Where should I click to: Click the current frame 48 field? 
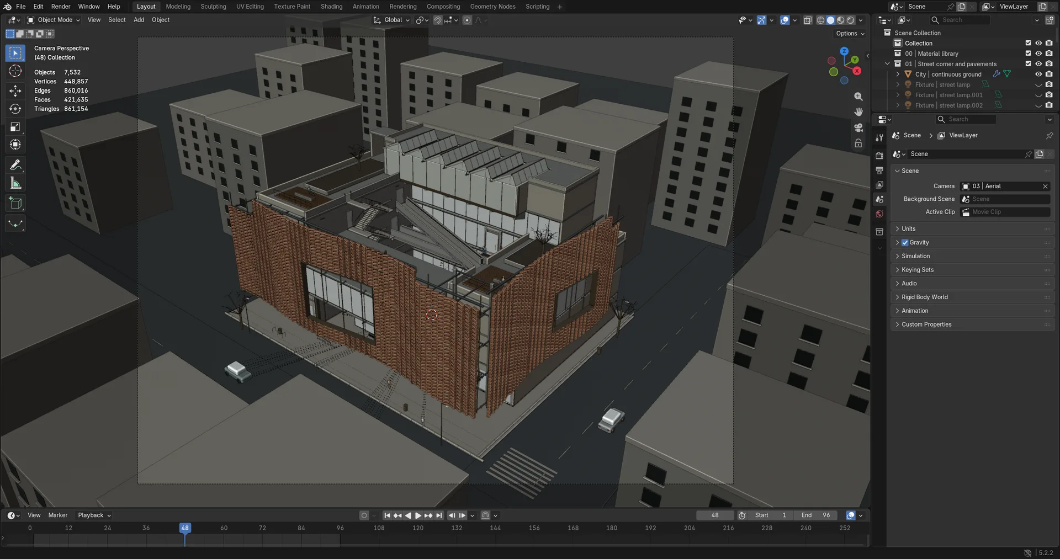pyautogui.click(x=715, y=515)
